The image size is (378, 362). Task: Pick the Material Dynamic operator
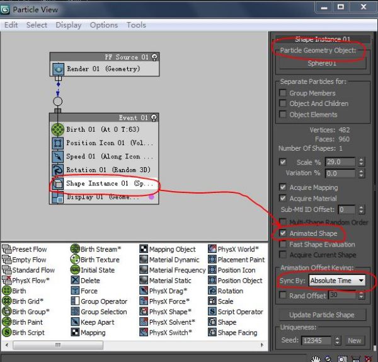tap(169, 260)
